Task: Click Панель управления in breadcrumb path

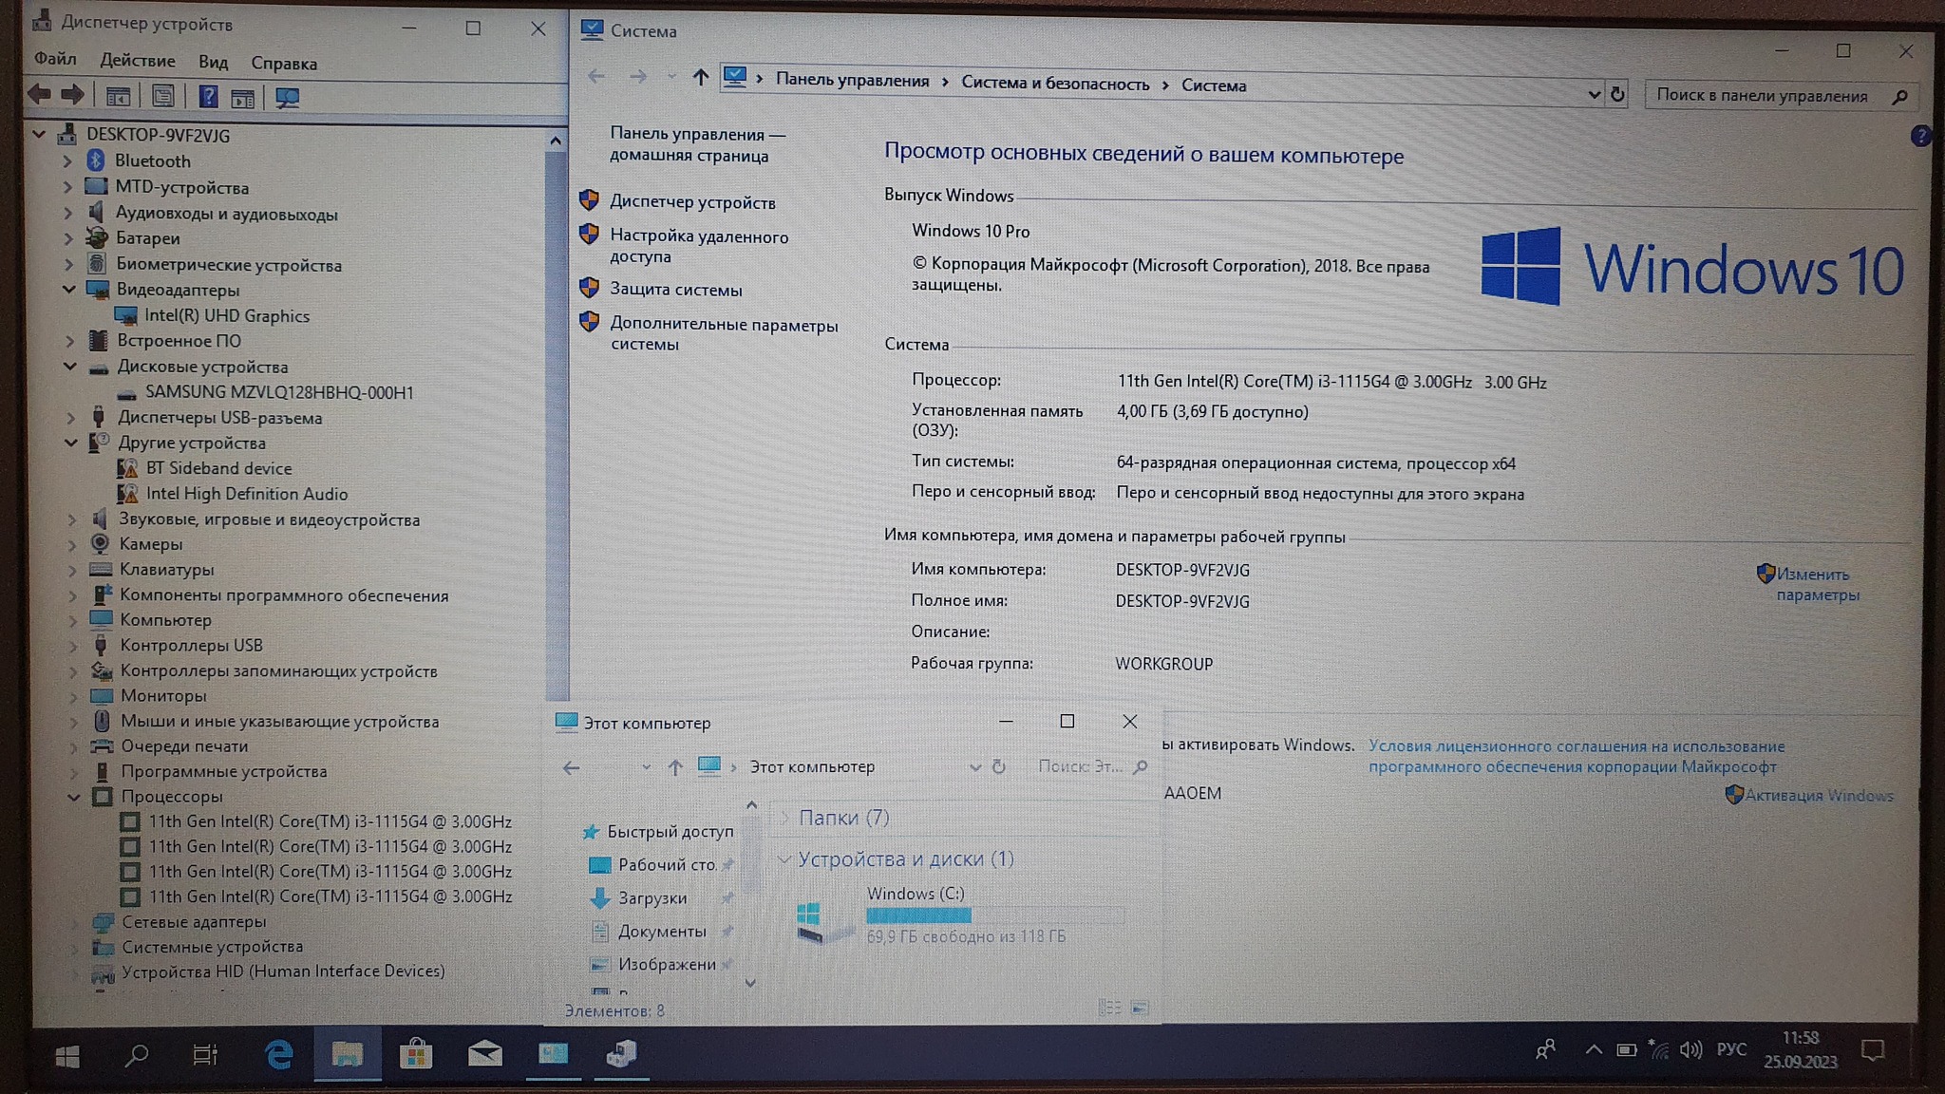Action: point(852,81)
